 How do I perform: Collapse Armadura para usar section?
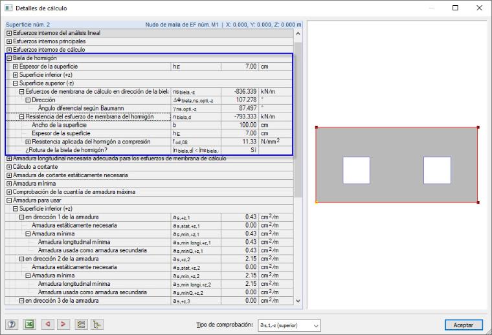point(9,200)
